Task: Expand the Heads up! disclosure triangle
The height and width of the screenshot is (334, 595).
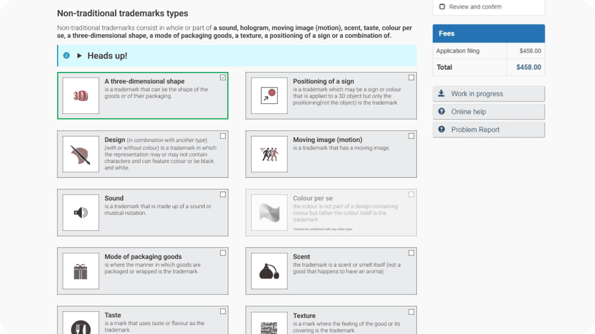Action: (x=79, y=56)
